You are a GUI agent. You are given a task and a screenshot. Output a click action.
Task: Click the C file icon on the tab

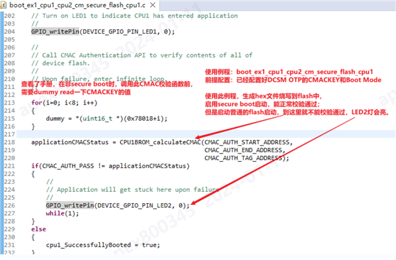point(4,5)
